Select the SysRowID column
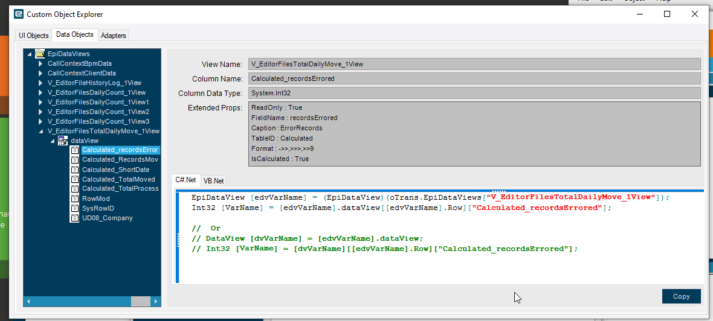This screenshot has height=321, width=713. tap(98, 208)
